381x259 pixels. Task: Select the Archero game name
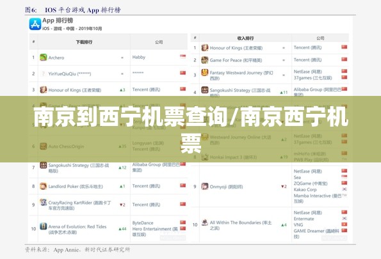tap(56, 58)
